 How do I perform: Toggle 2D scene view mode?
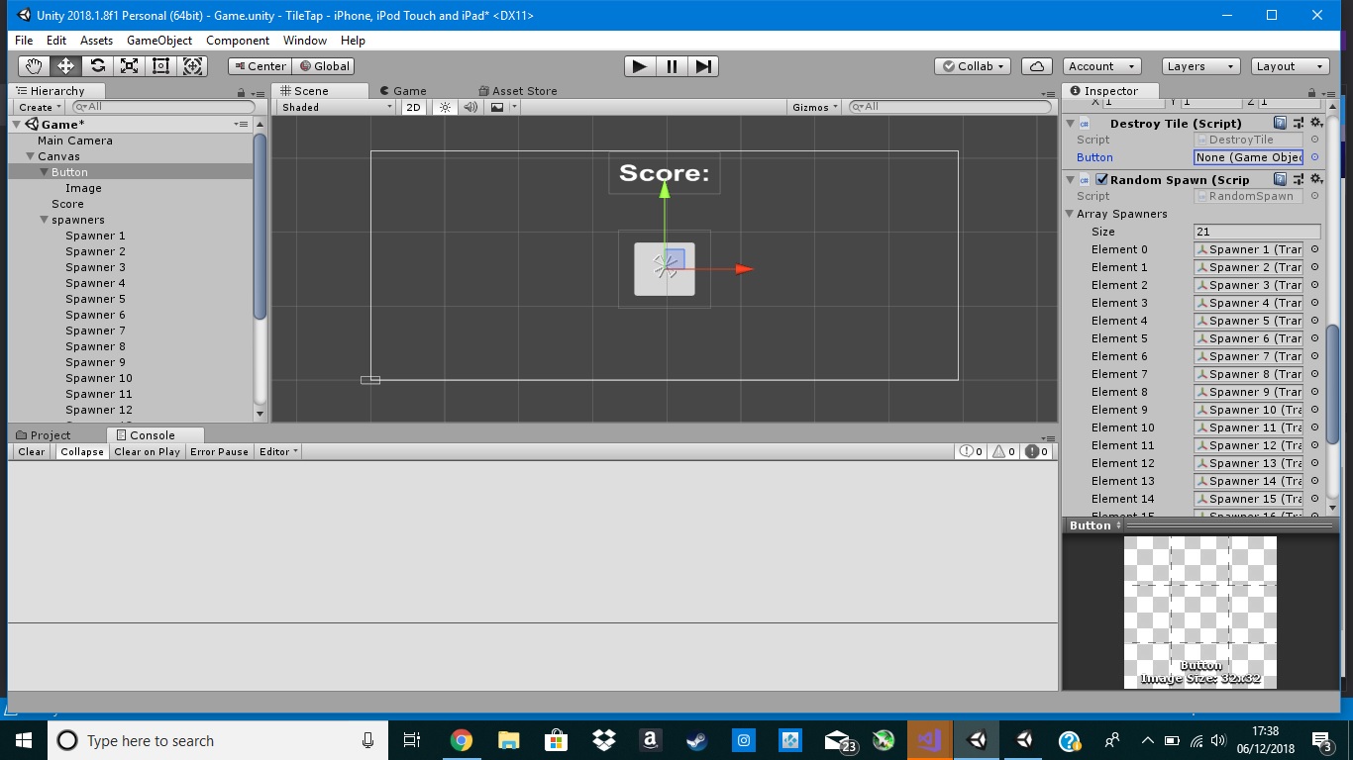[x=413, y=107]
